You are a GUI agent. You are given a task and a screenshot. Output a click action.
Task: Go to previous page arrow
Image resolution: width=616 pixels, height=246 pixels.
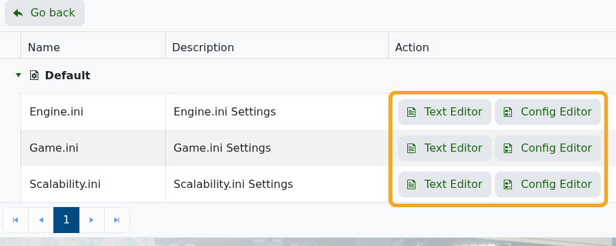[41, 220]
